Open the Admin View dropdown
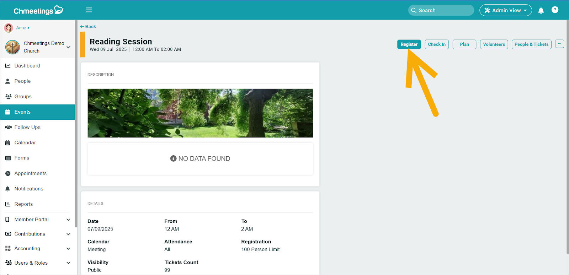 click(505, 10)
